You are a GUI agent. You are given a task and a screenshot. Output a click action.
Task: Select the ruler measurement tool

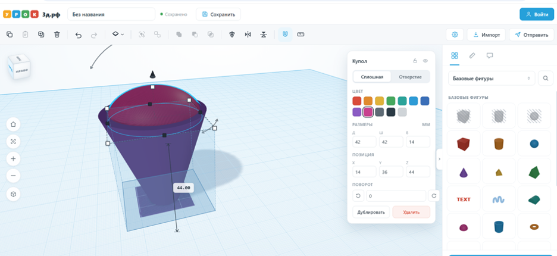(301, 35)
